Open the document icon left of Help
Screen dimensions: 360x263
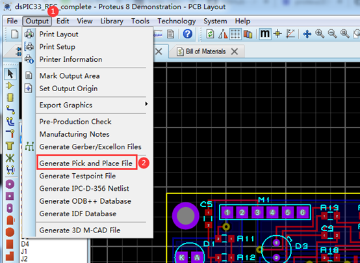[x=171, y=34]
